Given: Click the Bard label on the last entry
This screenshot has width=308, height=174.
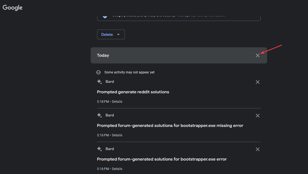Looking at the screenshot, I should tap(110, 149).
